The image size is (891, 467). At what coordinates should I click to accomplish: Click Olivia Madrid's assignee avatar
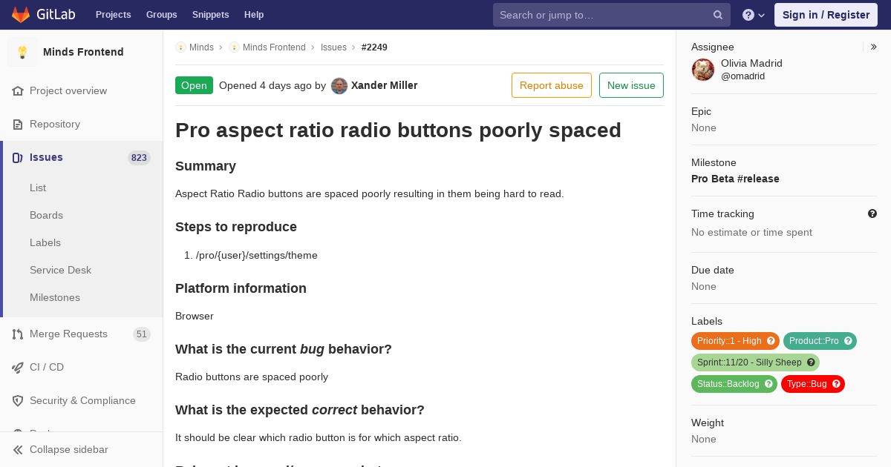[703, 70]
